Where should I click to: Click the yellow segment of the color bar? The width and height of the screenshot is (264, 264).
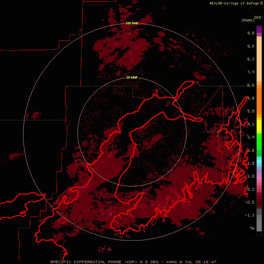(259, 126)
